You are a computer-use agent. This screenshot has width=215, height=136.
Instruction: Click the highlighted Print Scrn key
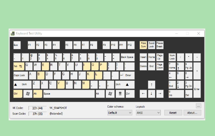[143, 45]
